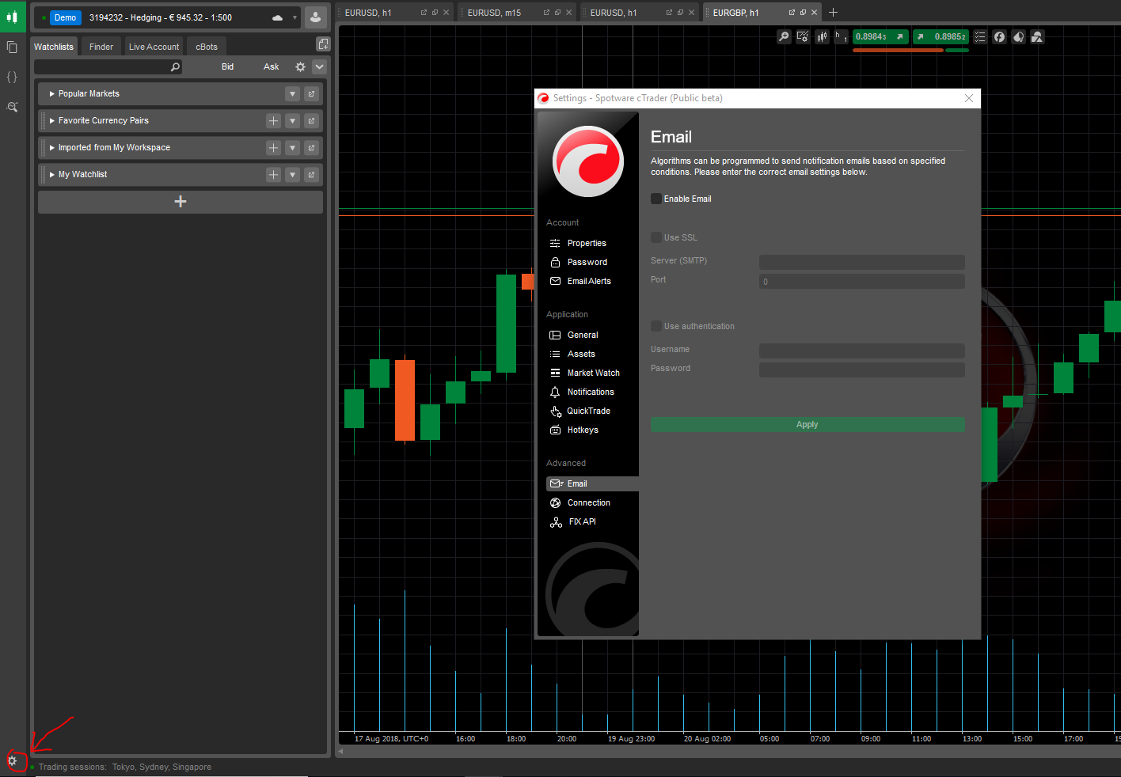Expand the Imported from My Workspace group

point(52,148)
